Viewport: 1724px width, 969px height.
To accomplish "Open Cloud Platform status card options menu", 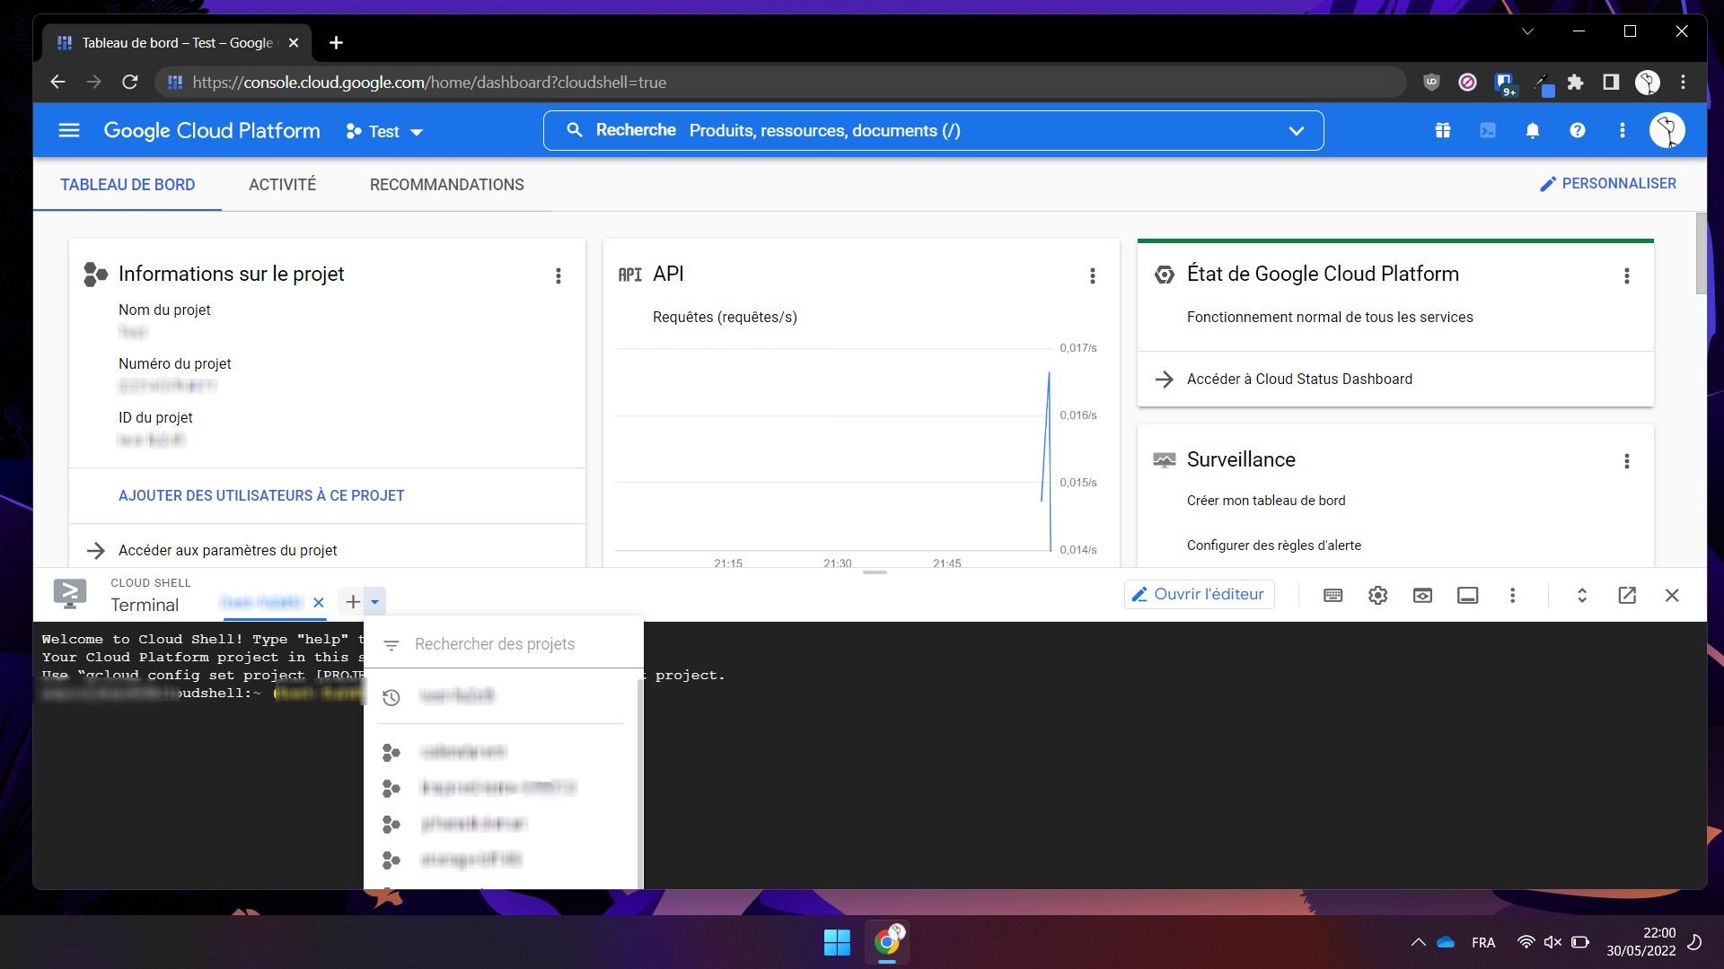I will [x=1627, y=276].
